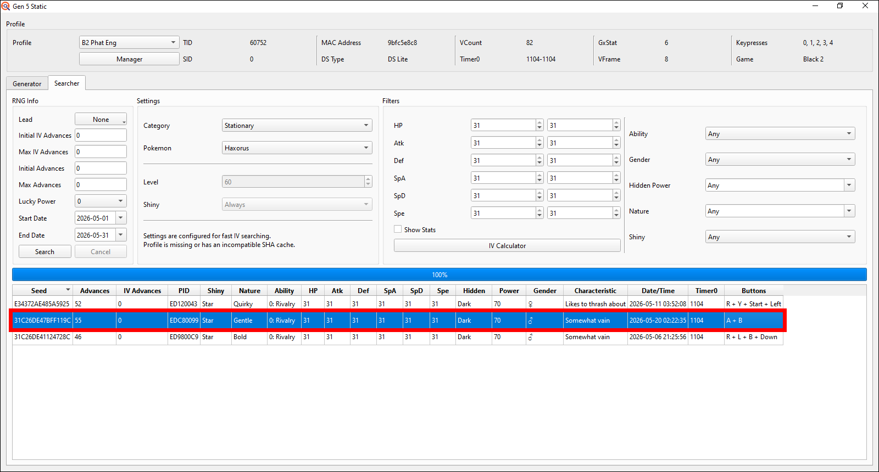Viewport: 879px width, 472px height.
Task: Click the Seed column sort arrow indicator
Action: point(68,289)
